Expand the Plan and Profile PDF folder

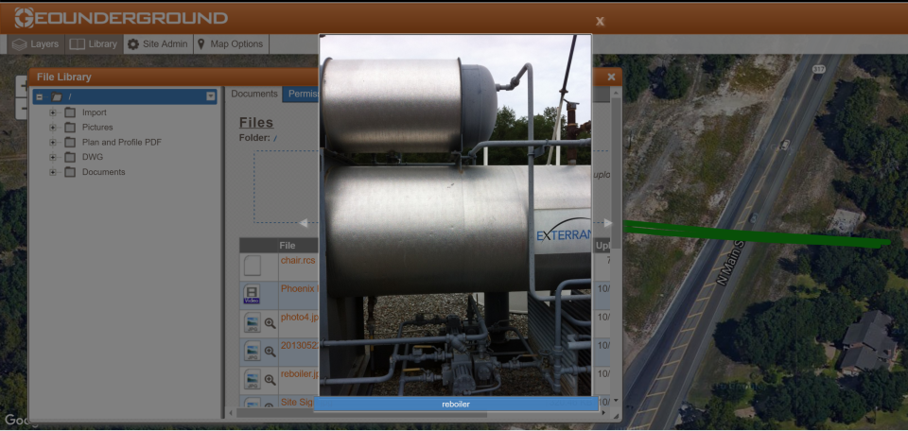[53, 143]
